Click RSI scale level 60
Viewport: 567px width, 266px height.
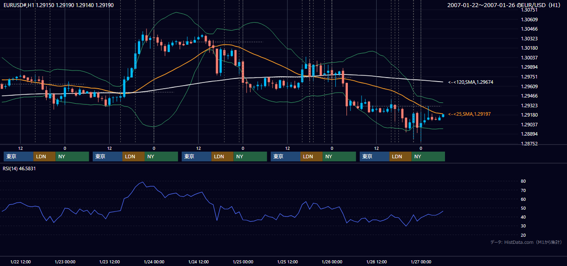click(x=524, y=199)
